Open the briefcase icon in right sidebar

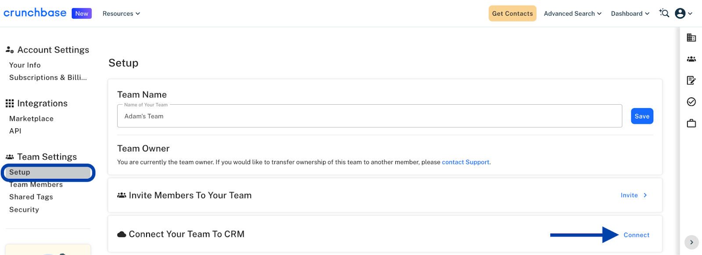tap(691, 123)
